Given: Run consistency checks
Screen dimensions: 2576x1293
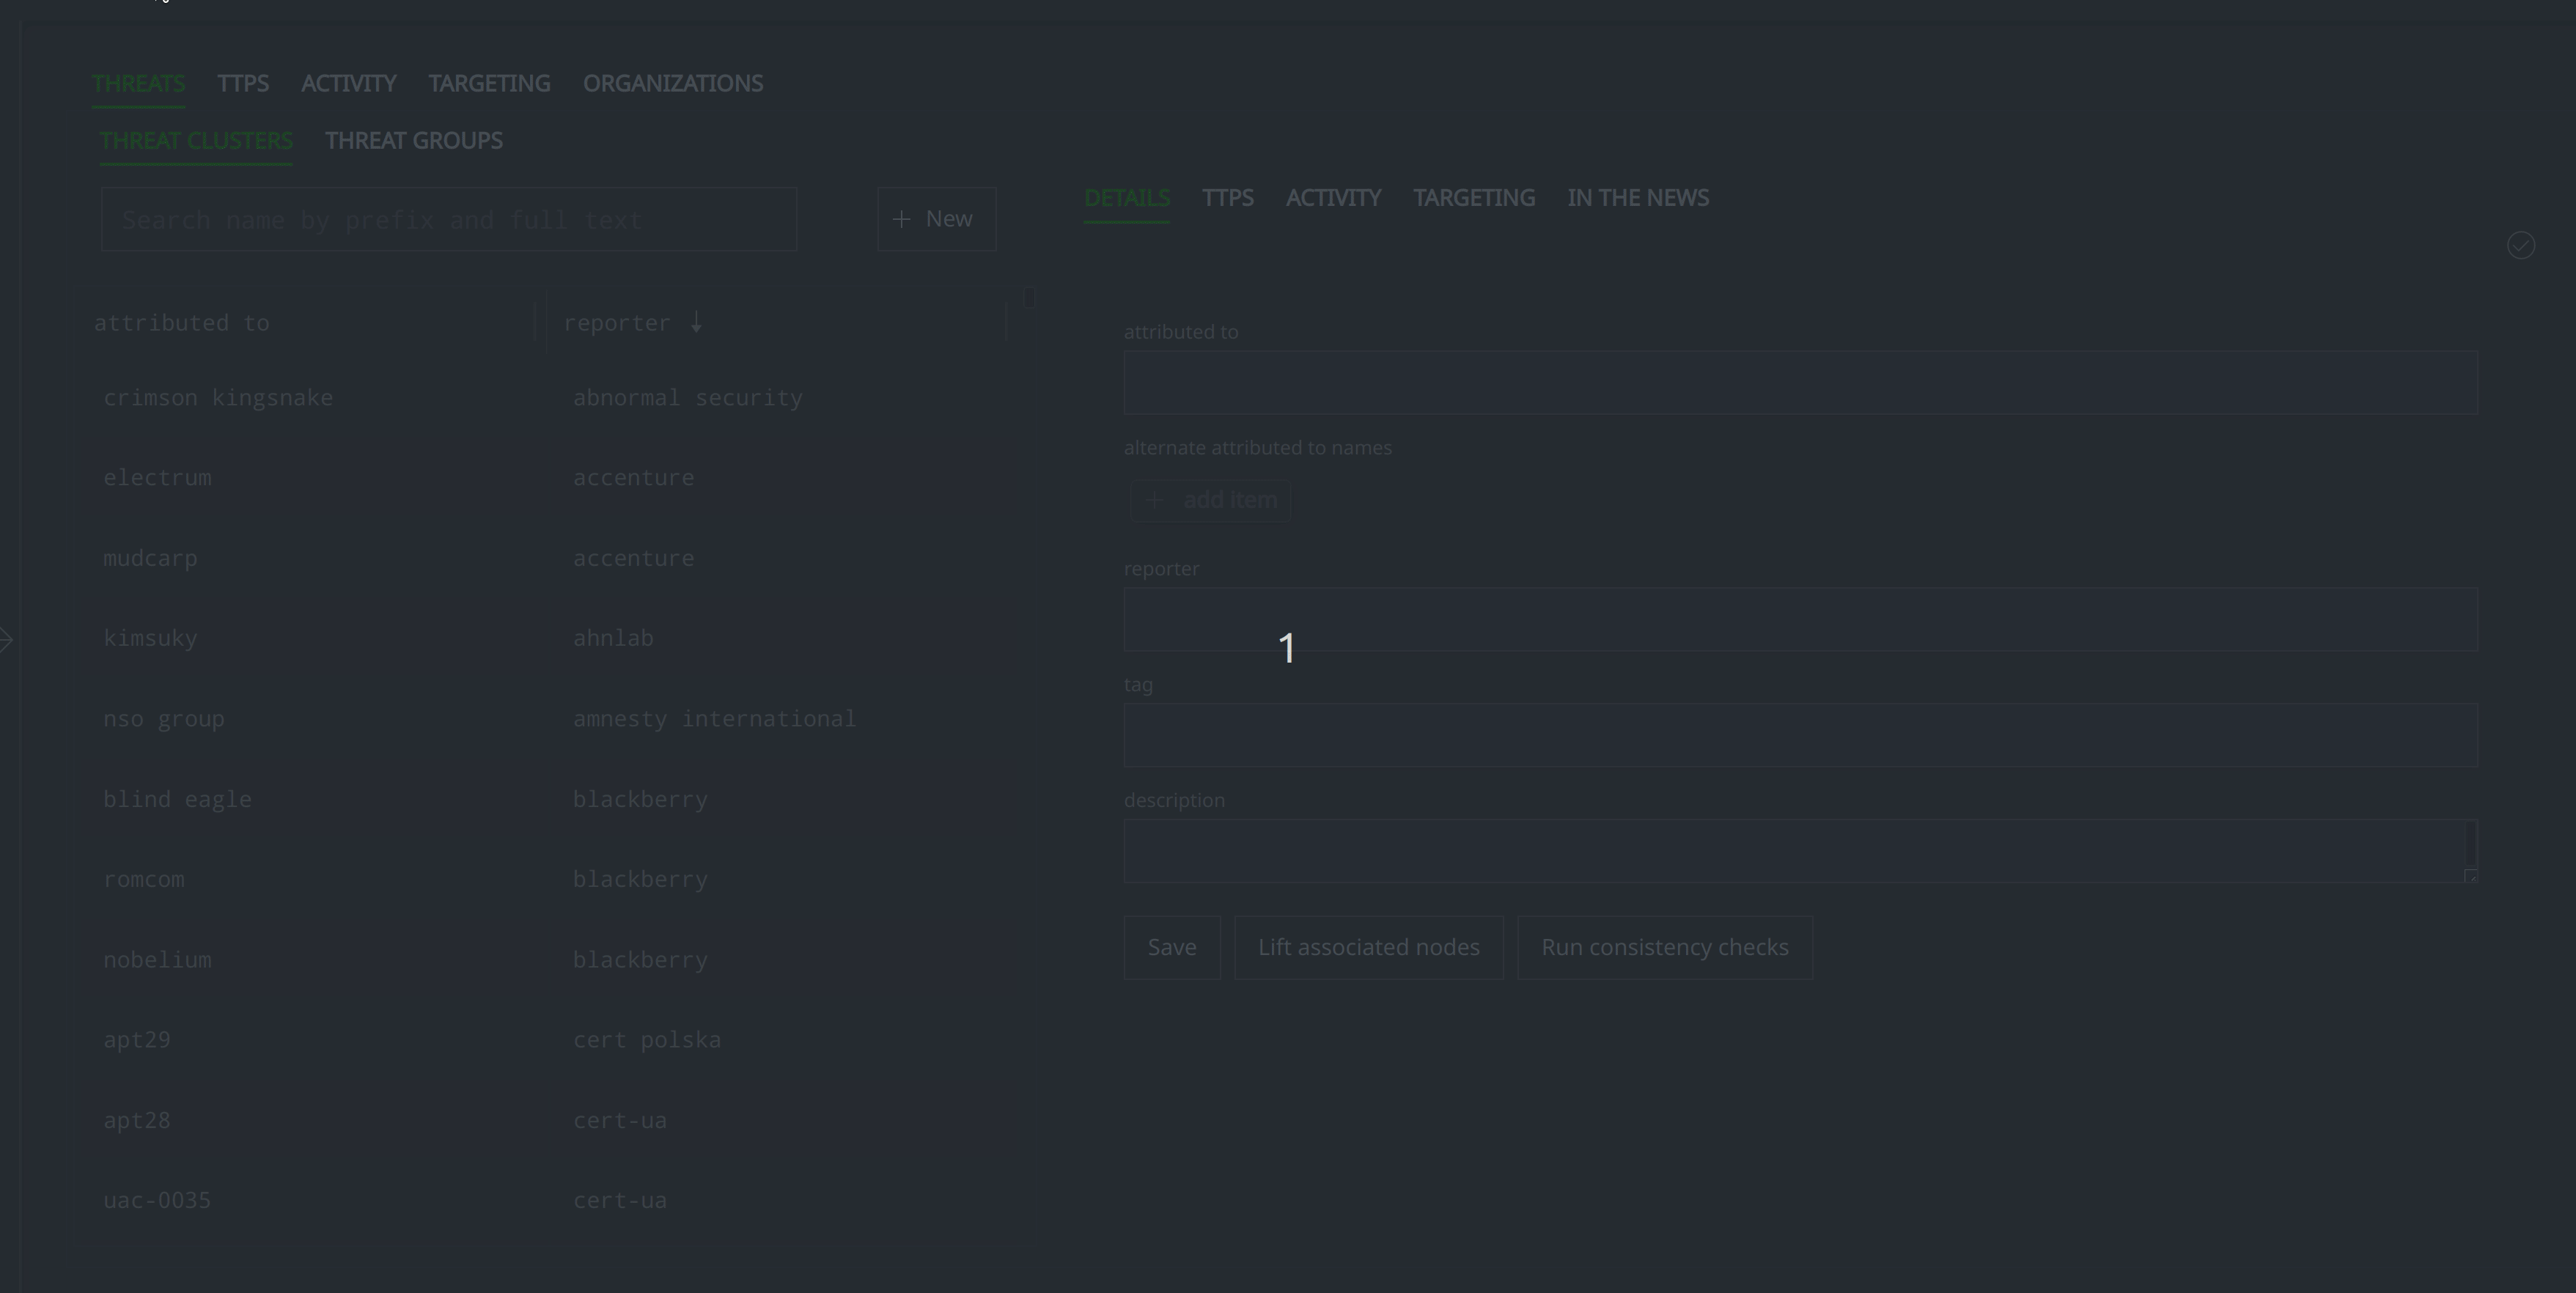Looking at the screenshot, I should pos(1664,947).
